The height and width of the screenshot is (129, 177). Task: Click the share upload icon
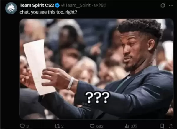point(171,126)
